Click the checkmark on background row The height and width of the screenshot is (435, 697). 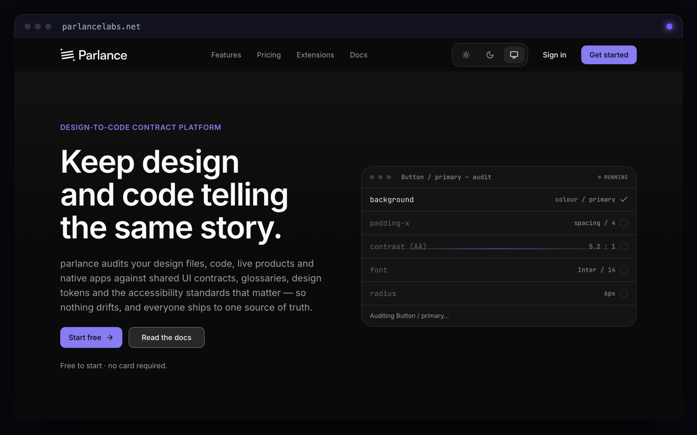coord(624,199)
